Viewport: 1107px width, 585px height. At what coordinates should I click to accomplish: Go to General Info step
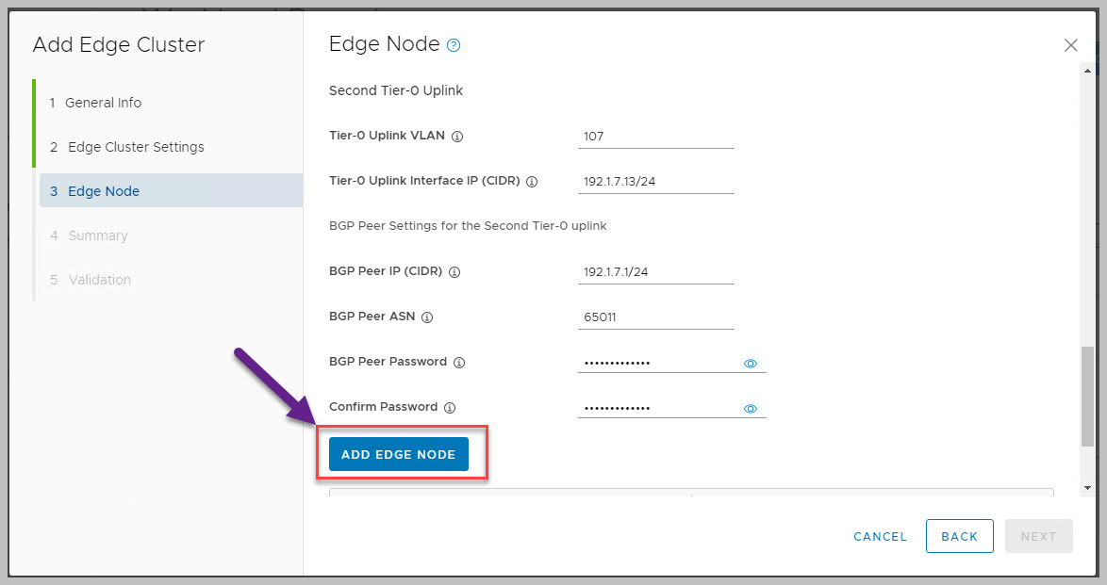103,103
